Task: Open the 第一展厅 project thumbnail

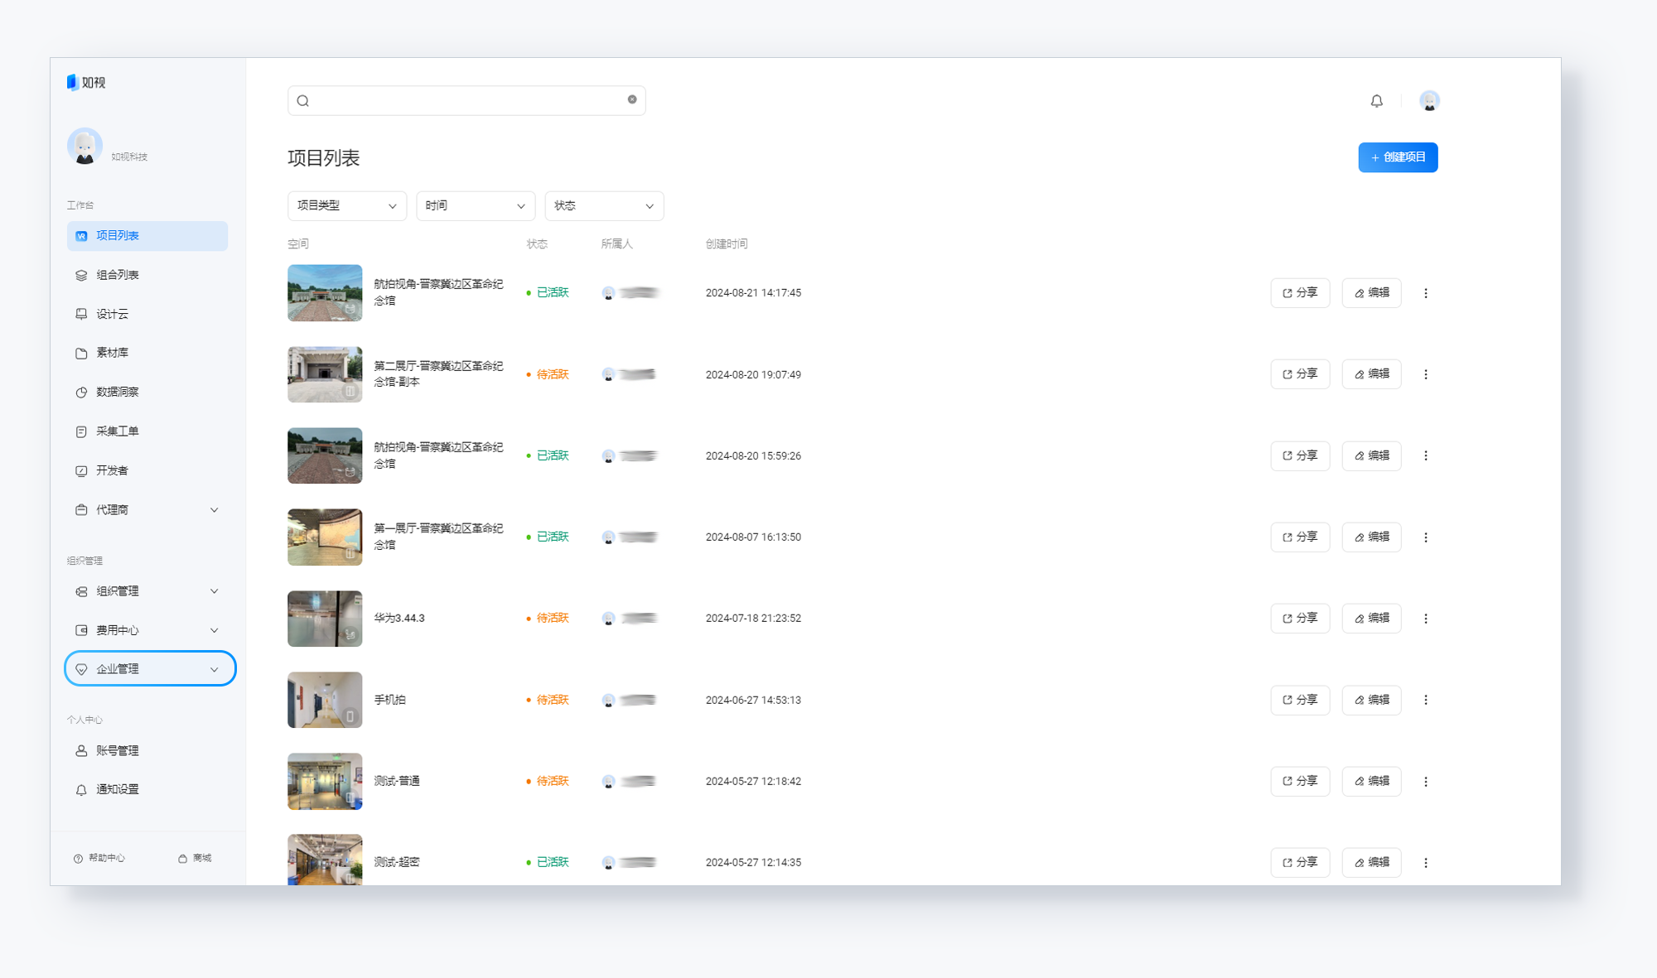Action: tap(325, 537)
